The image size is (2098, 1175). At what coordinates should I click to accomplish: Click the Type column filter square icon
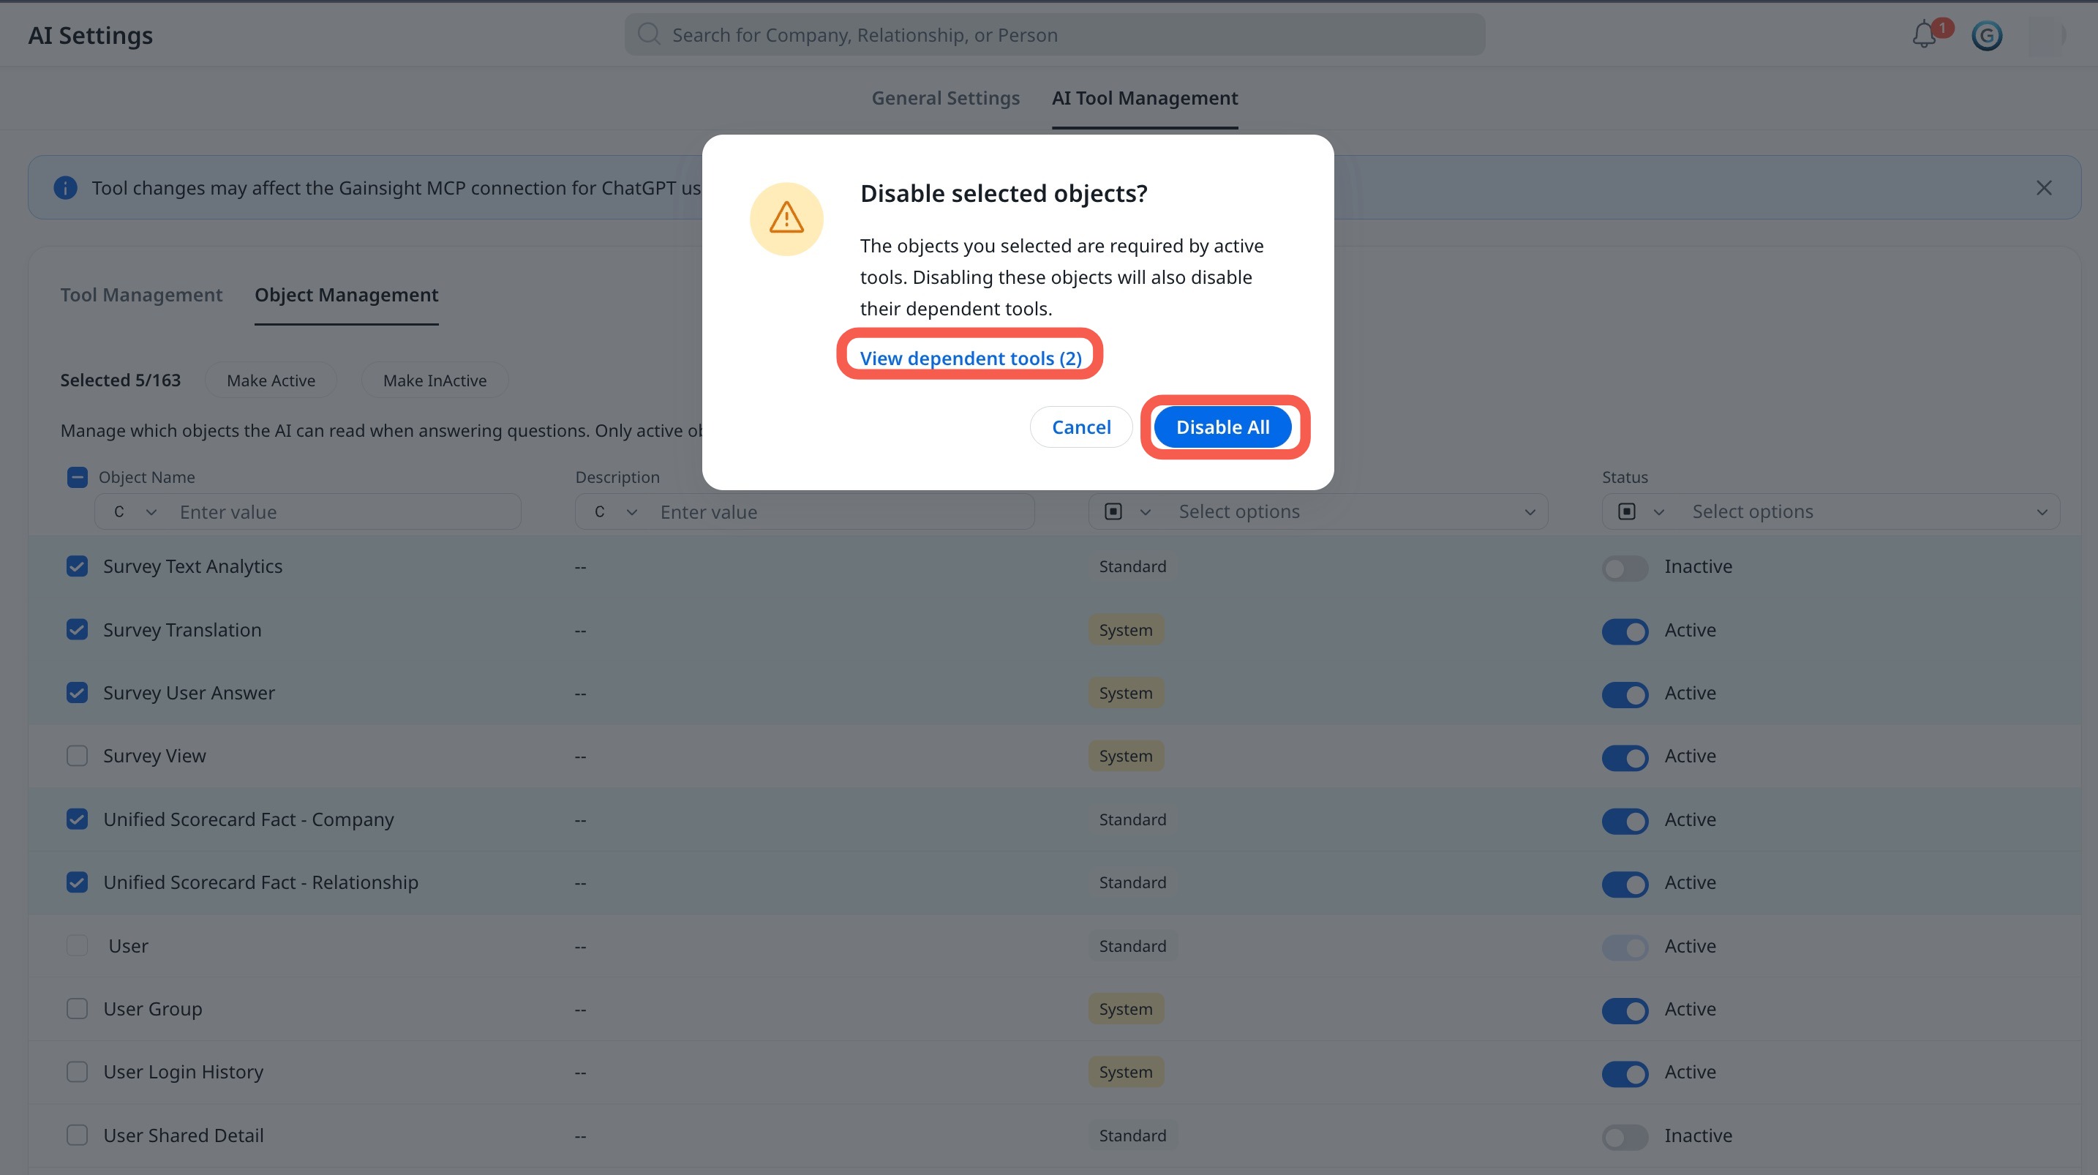1113,511
